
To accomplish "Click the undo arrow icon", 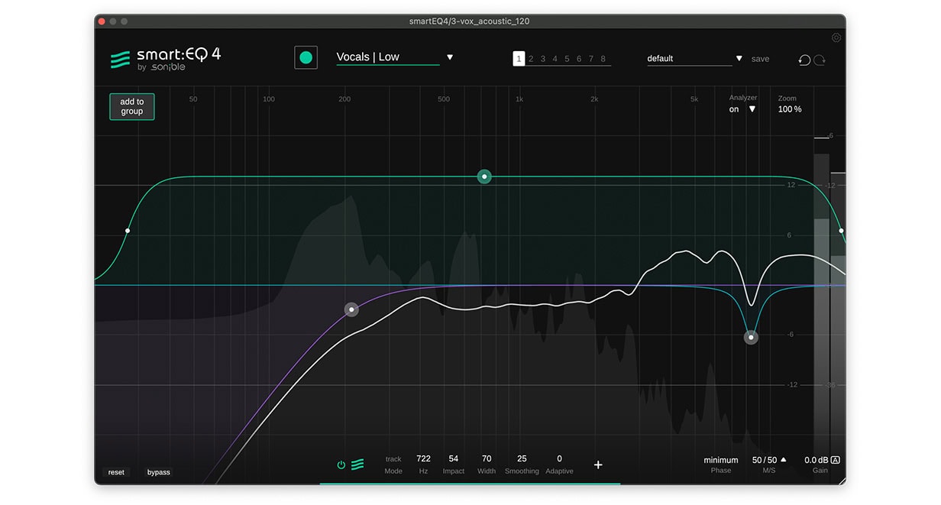I will coord(804,60).
